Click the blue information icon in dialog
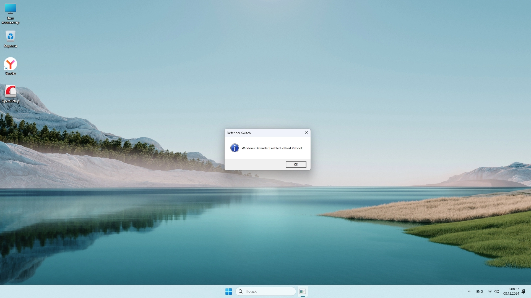Image resolution: width=531 pixels, height=298 pixels. 235,148
